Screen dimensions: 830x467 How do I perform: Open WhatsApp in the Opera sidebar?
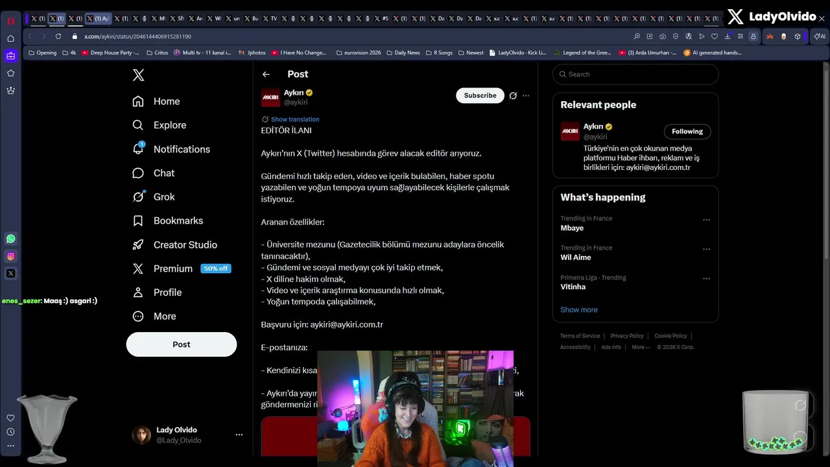pyautogui.click(x=10, y=239)
